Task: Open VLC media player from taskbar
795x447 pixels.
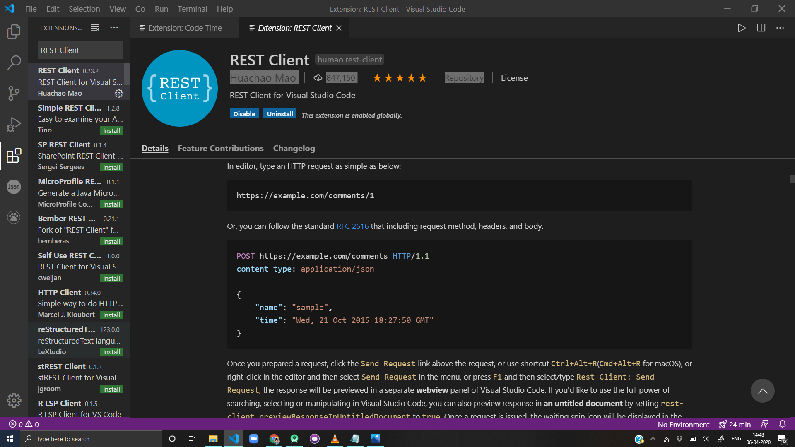Action: [335, 439]
